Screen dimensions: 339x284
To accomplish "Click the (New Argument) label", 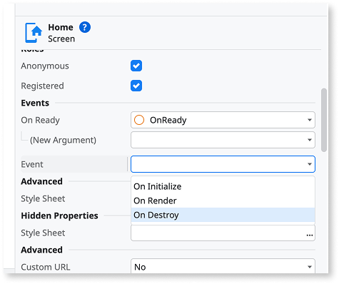I will click(63, 140).
